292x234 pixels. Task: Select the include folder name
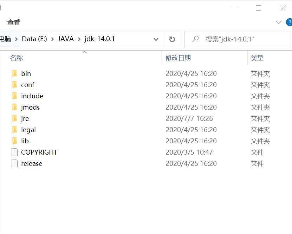pyautogui.click(x=32, y=96)
